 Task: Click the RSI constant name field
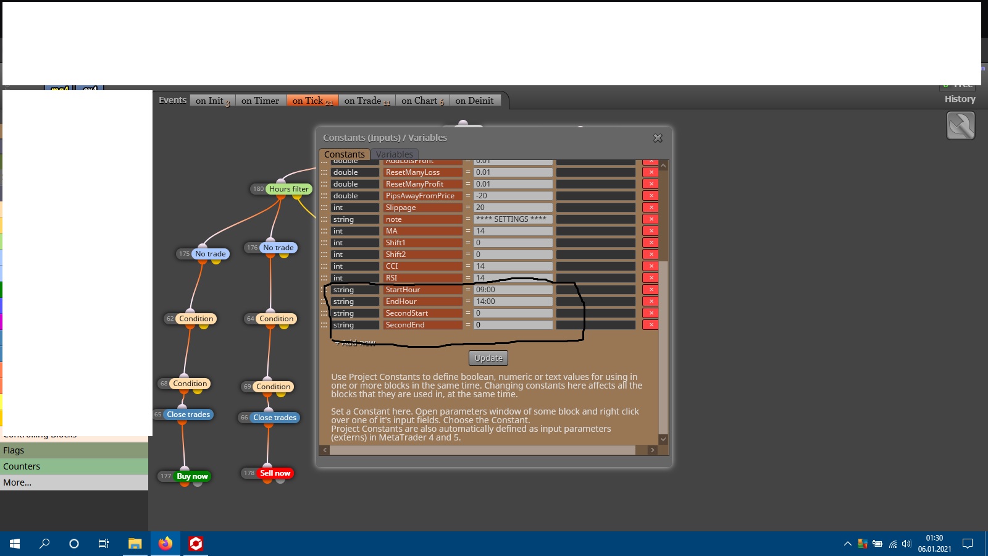coord(423,278)
